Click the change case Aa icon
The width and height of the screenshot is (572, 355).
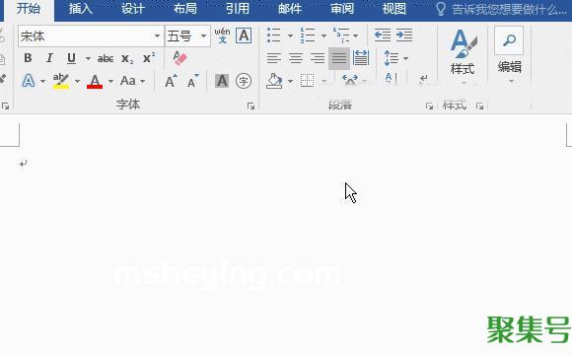(x=128, y=81)
